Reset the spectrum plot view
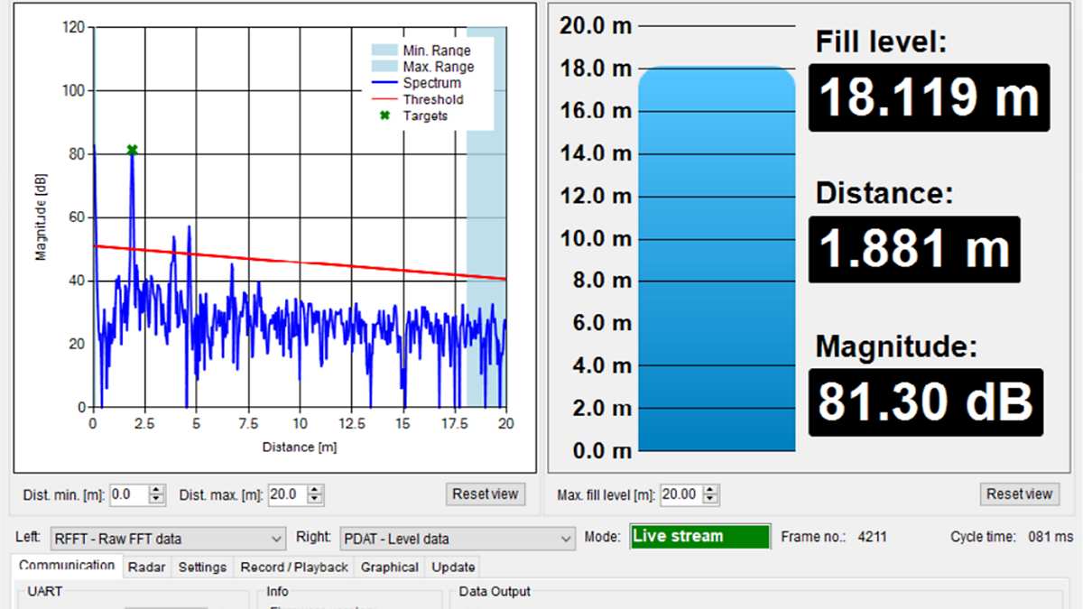 point(486,494)
